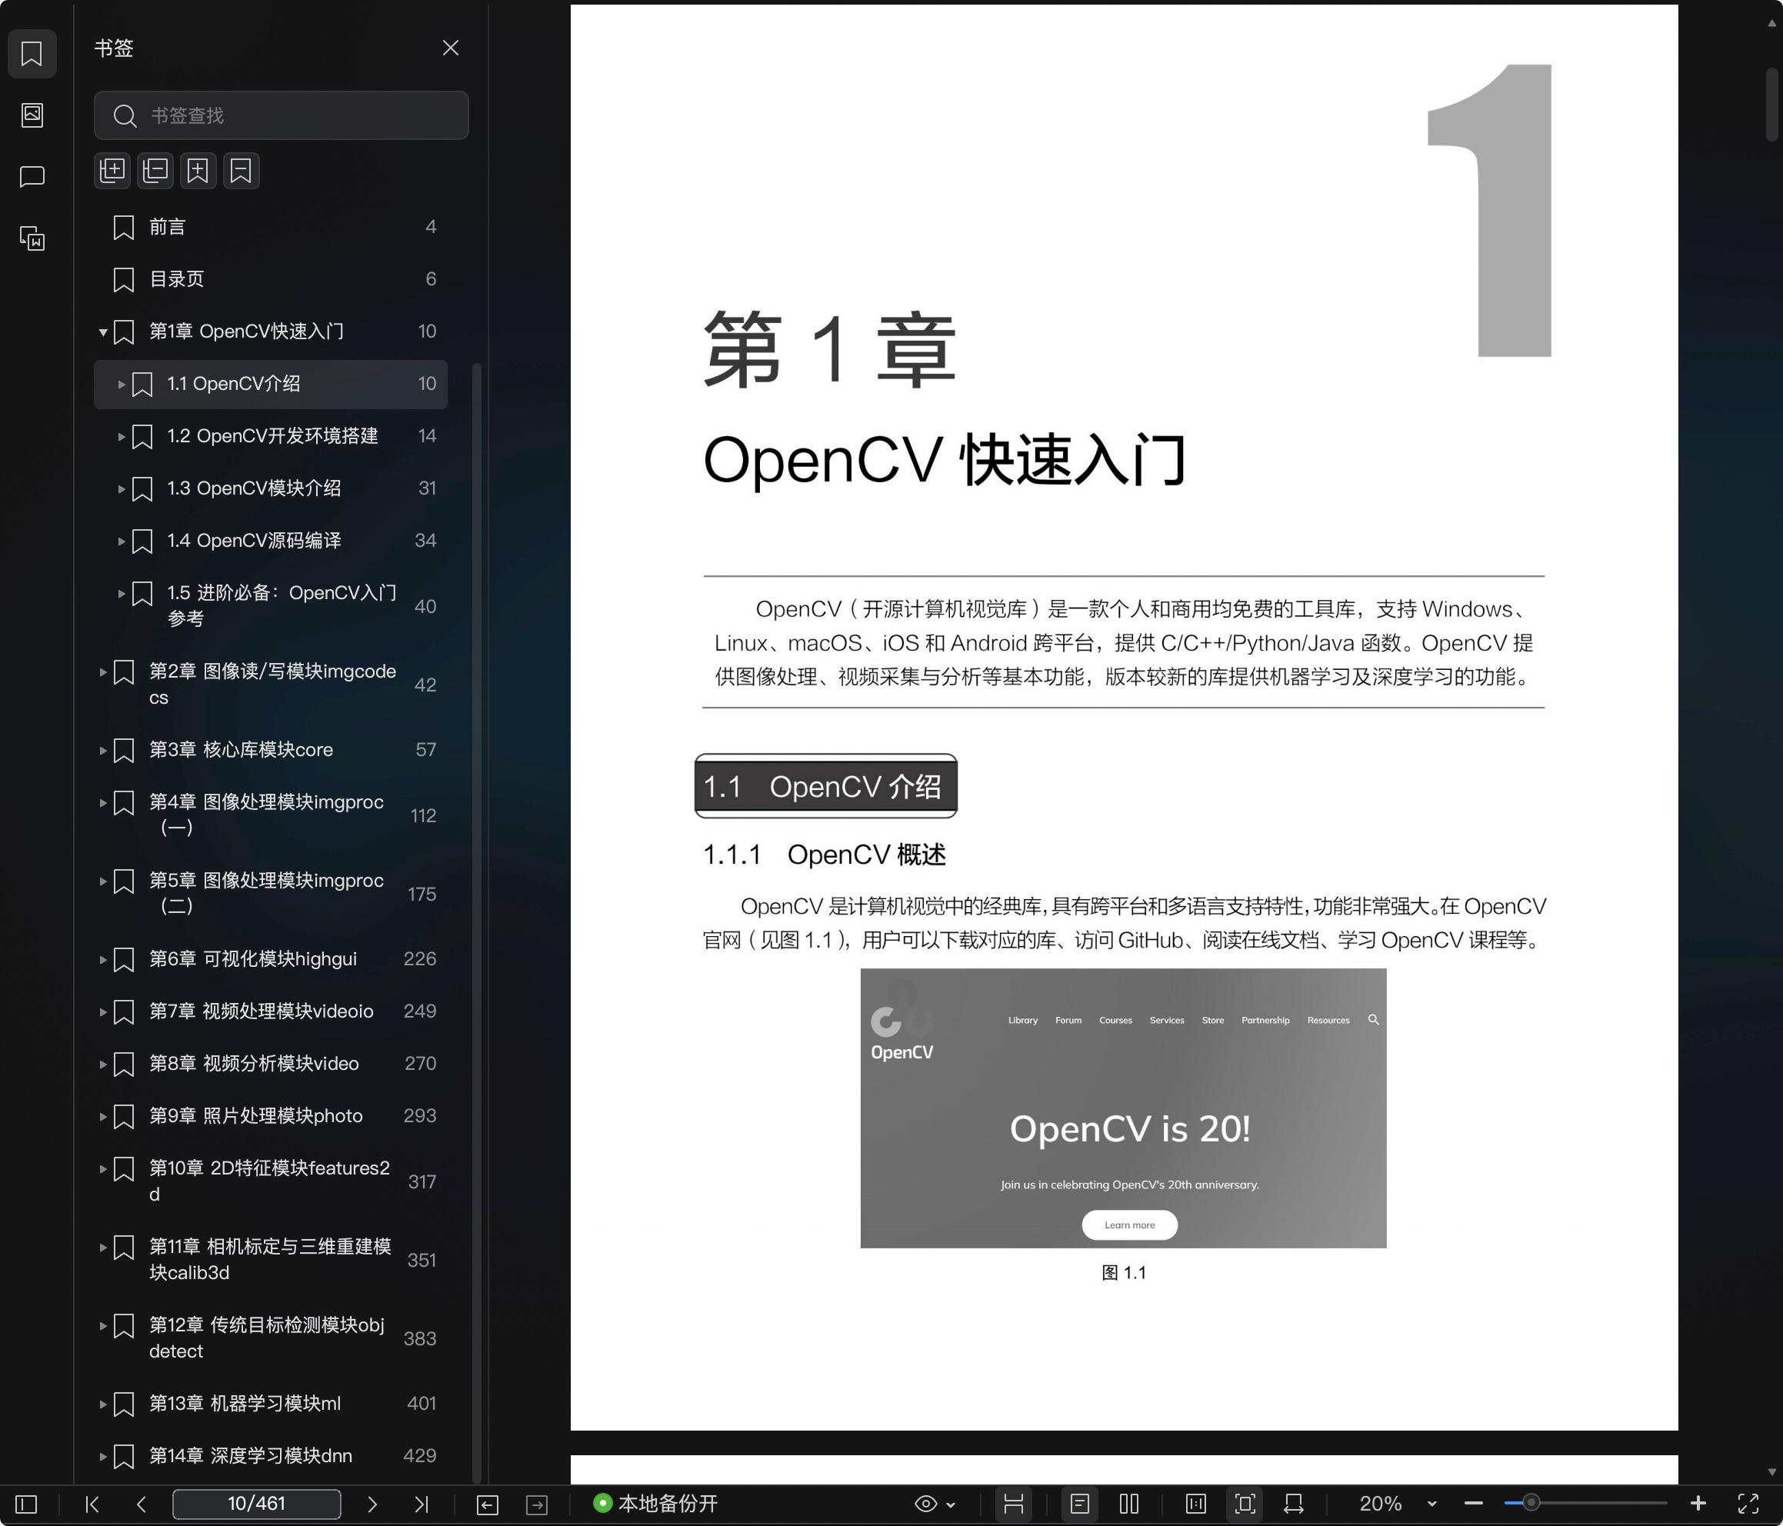Jump to the first page
Image resolution: width=1783 pixels, height=1526 pixels.
pyautogui.click(x=92, y=1504)
